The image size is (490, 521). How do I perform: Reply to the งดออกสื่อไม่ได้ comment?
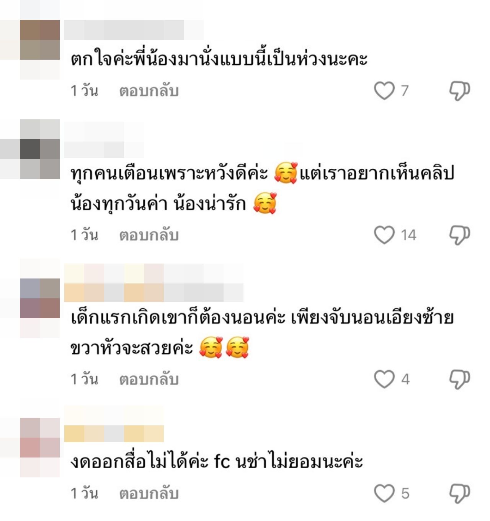[149, 493]
